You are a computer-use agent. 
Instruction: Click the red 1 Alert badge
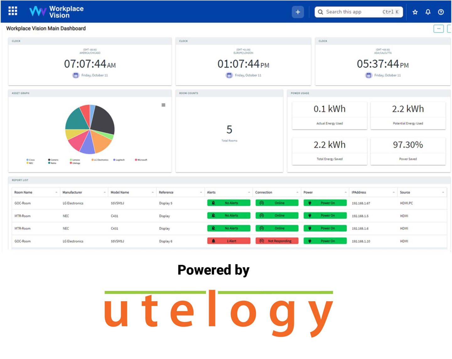(x=229, y=241)
